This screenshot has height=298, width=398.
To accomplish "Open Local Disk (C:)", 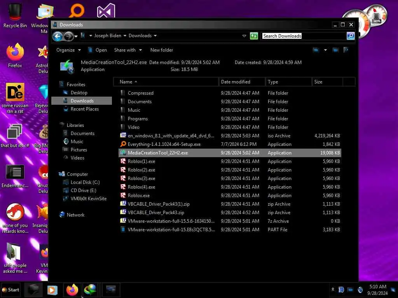I will click(x=85, y=182).
